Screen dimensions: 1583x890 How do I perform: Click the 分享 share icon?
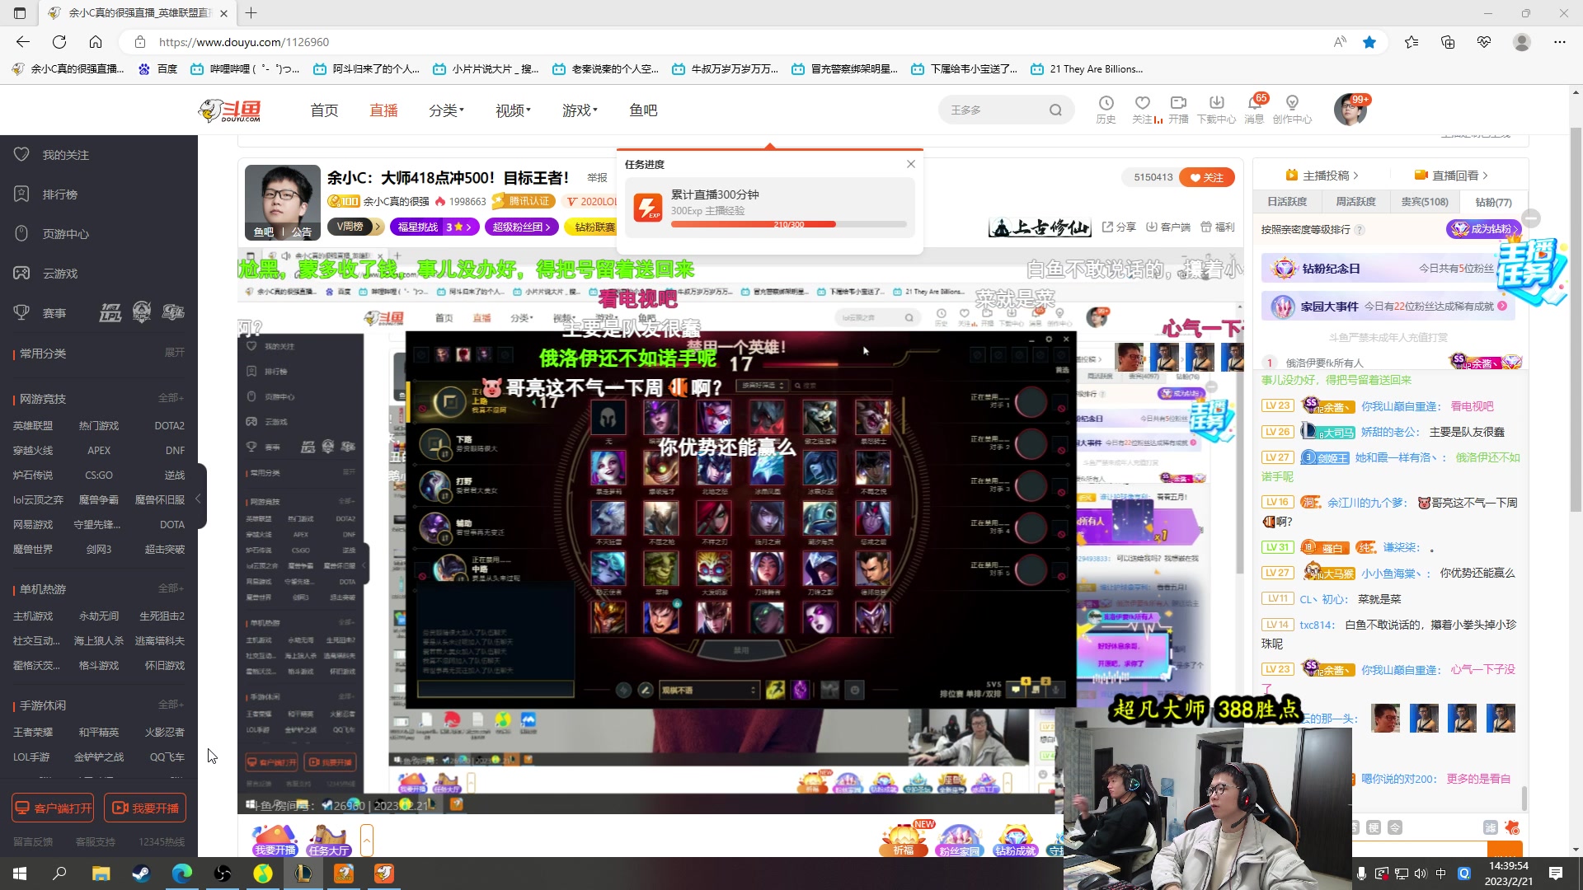pos(1118,227)
